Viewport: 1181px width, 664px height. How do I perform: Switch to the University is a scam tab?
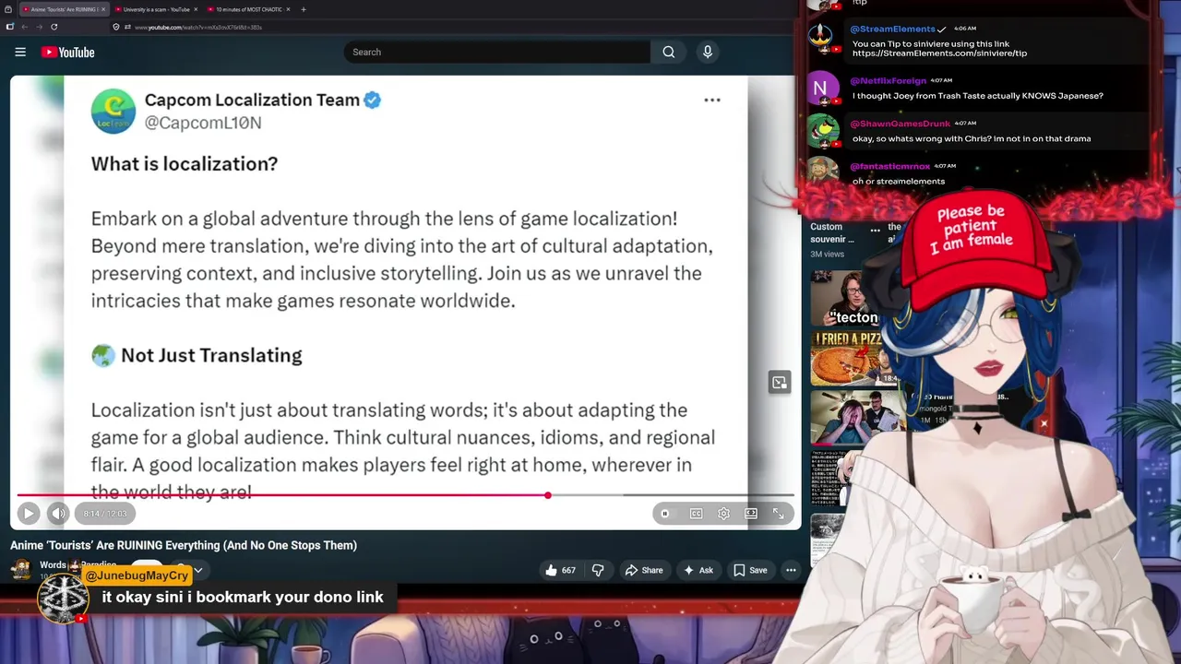pos(155,9)
